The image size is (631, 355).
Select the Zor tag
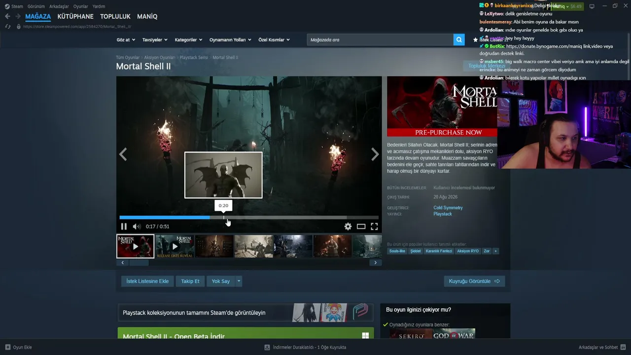coord(487,251)
